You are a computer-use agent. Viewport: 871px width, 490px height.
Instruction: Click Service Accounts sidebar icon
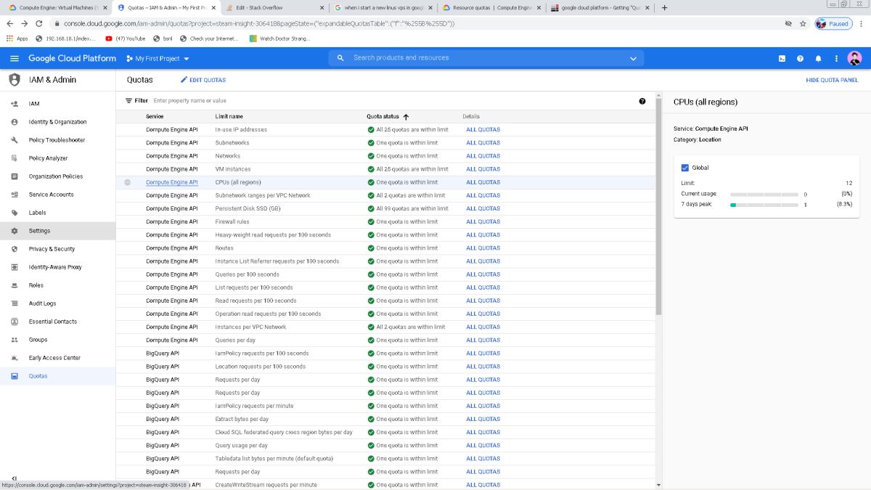[x=15, y=195]
